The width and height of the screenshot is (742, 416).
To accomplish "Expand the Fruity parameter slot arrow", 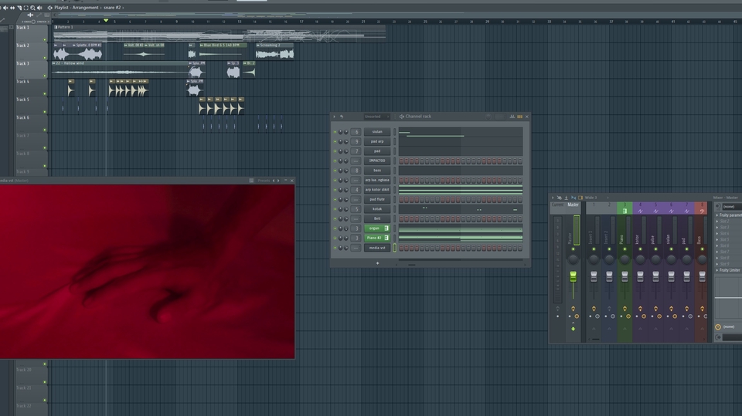I will pyautogui.click(x=717, y=215).
